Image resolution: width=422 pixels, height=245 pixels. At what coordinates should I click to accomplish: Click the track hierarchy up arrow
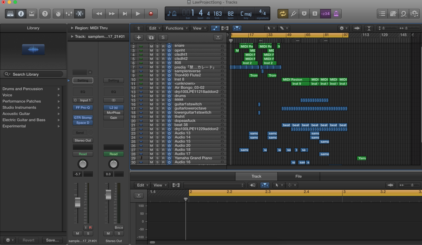pyautogui.click(x=139, y=28)
